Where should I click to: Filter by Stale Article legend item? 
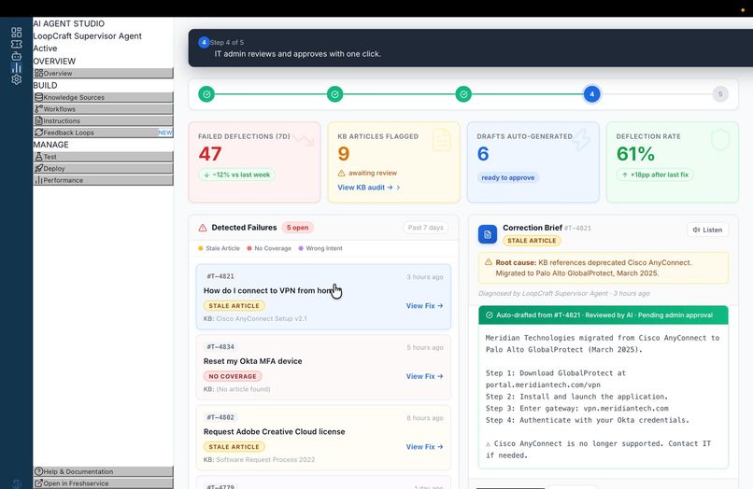[219, 248]
